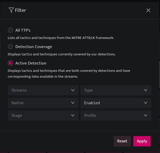
Task: Open the Streams dropdown
Action: (x=43, y=90)
